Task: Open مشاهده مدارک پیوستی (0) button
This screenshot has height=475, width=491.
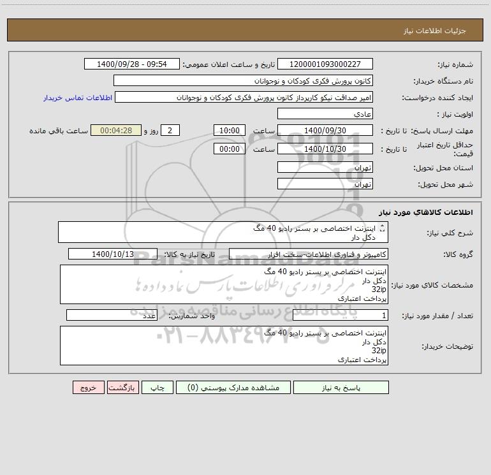Action: (x=233, y=387)
